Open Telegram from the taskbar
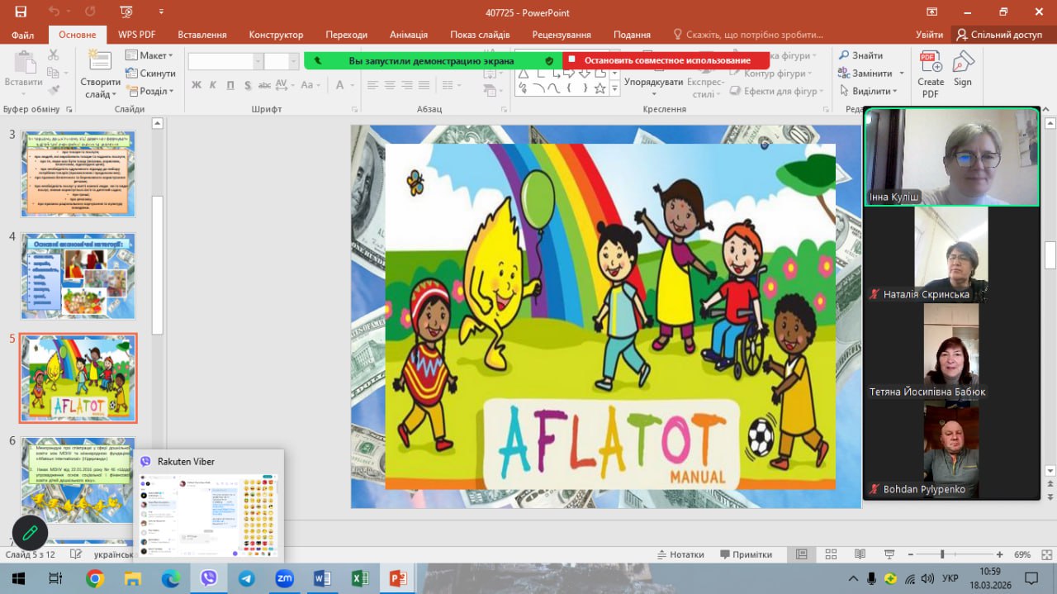Viewport: 1057px width, 594px height. coord(246,578)
